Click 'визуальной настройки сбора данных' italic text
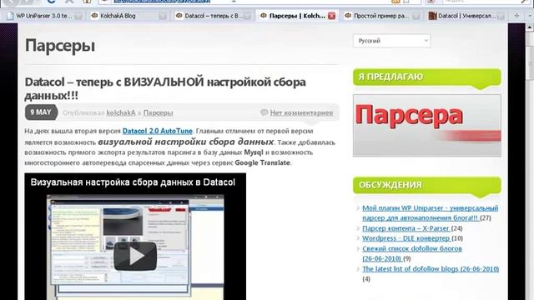Viewport: 534px width, 300px height. pos(186,142)
